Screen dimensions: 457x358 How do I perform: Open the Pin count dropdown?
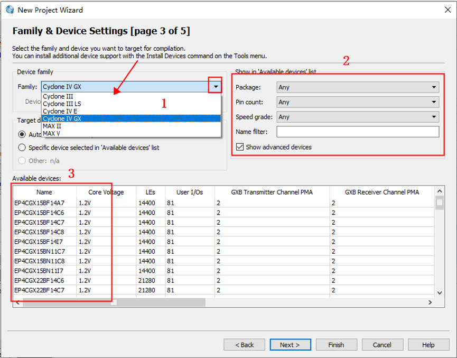(x=358, y=102)
